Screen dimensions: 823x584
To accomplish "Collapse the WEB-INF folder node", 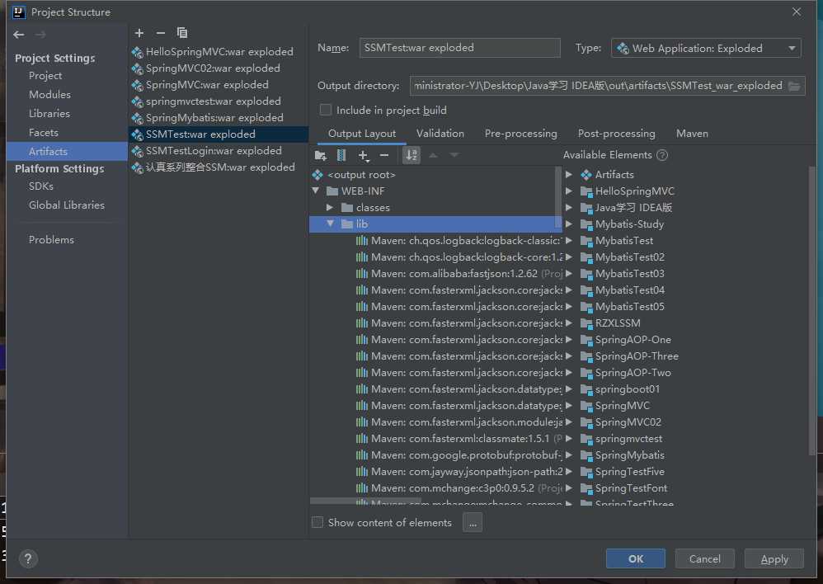I will [316, 191].
